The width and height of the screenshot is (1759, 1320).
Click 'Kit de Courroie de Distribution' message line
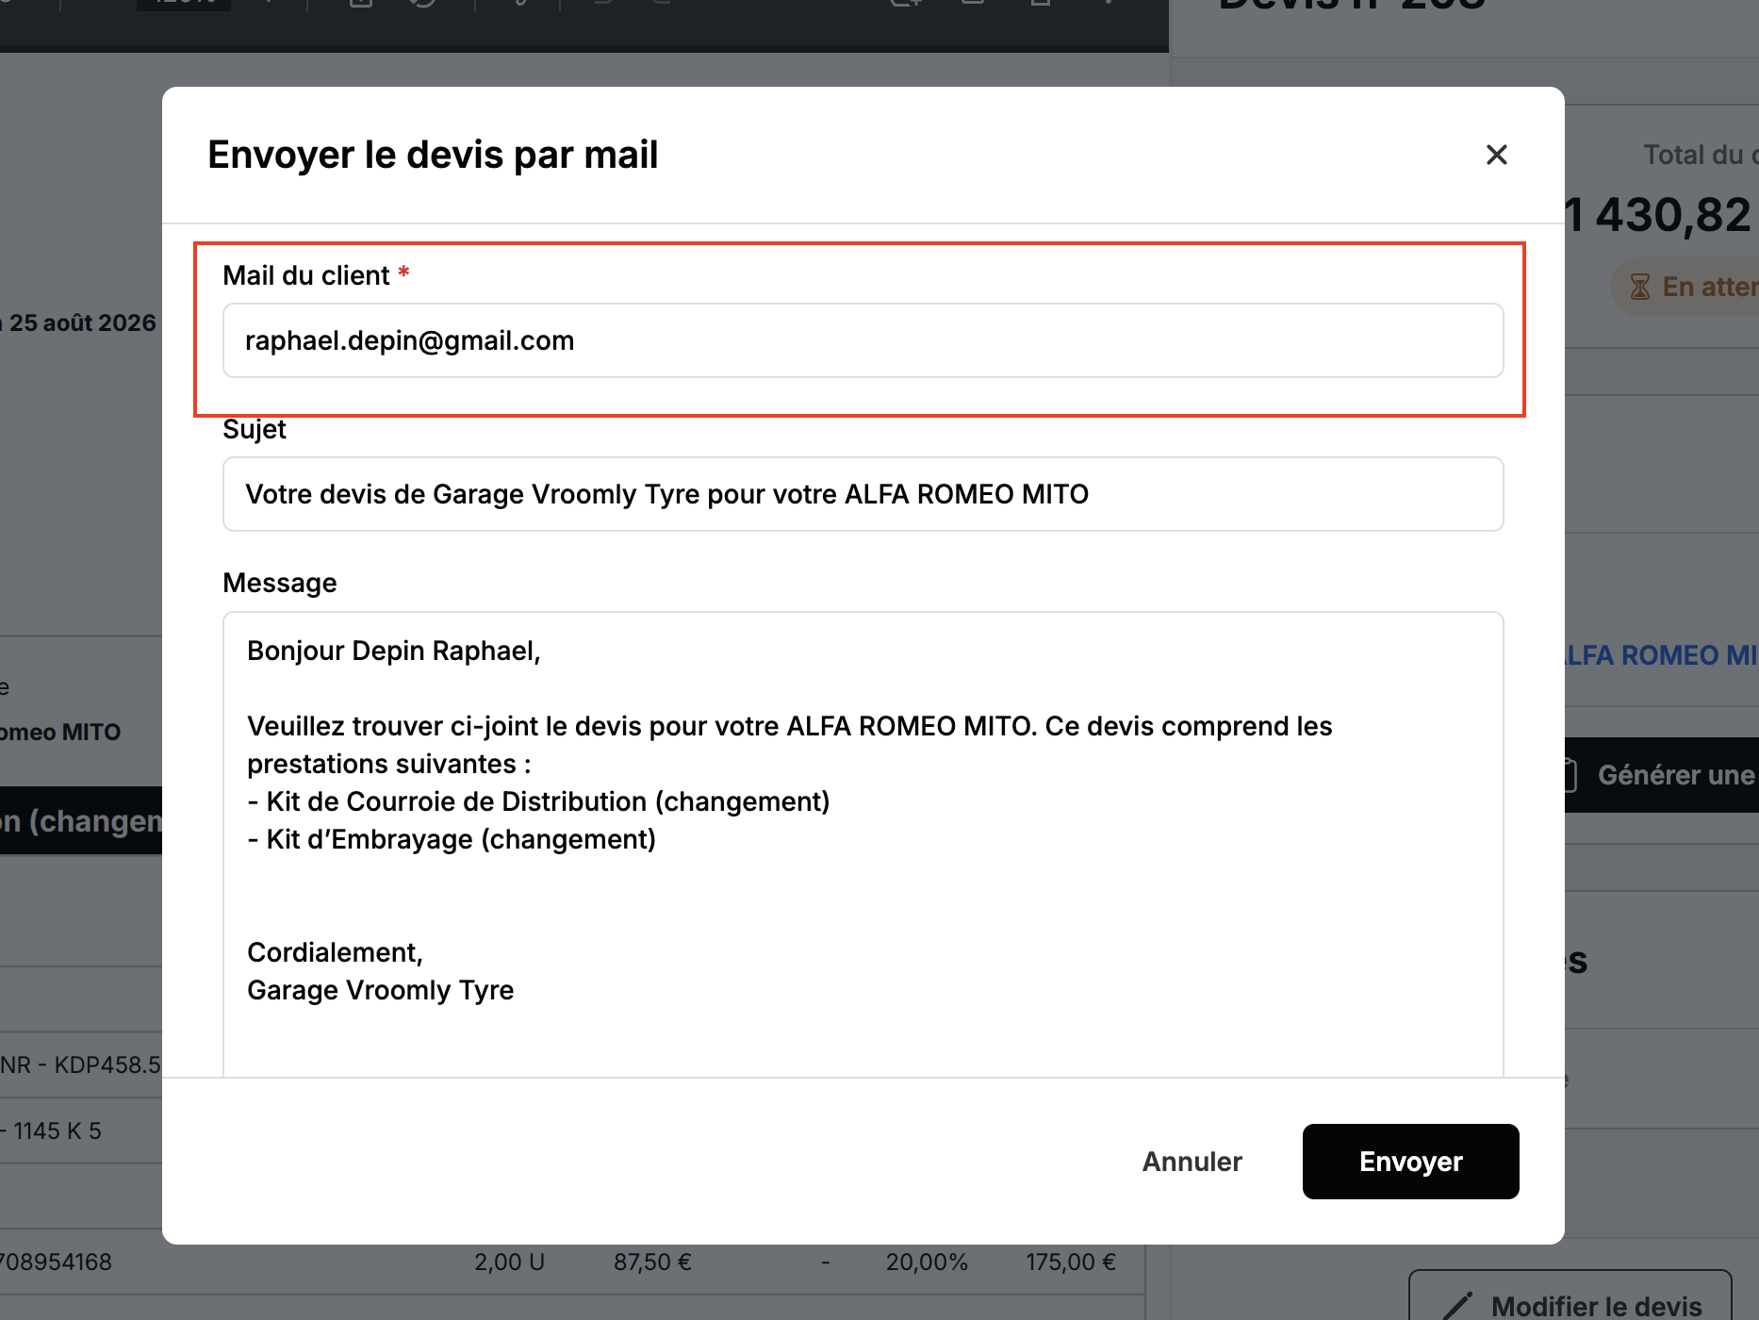(x=538, y=801)
